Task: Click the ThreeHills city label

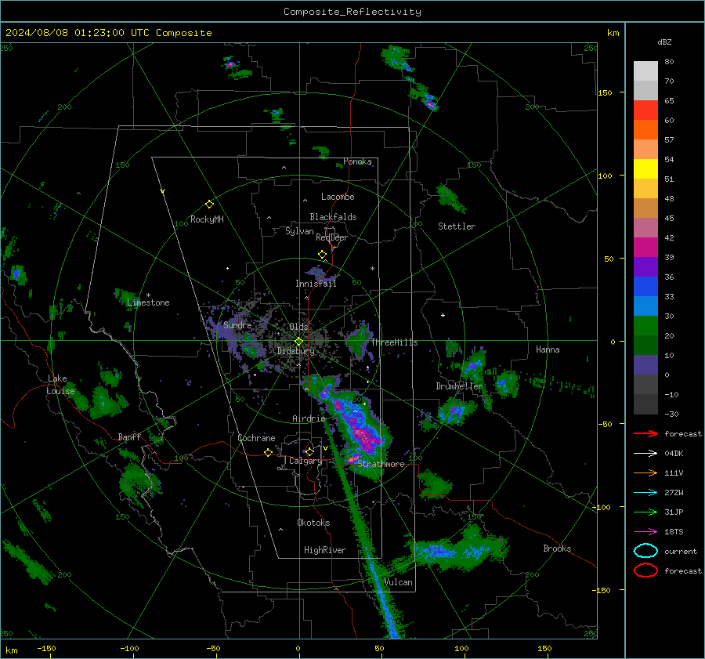Action: (x=394, y=342)
